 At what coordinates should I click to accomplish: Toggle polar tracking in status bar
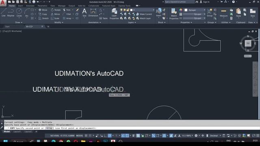pyautogui.click(x=110, y=135)
